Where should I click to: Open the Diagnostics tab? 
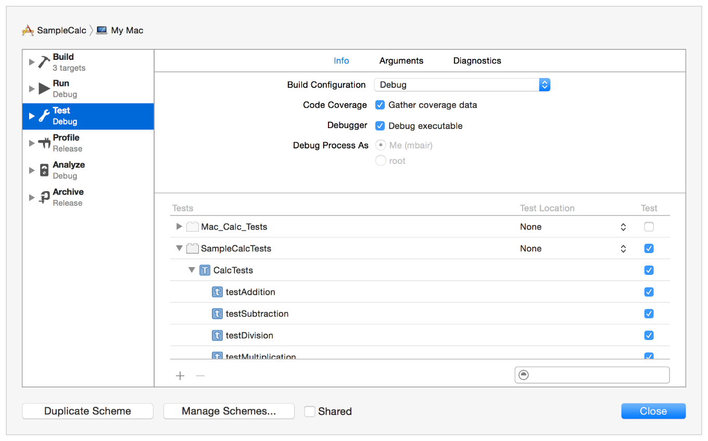477,61
